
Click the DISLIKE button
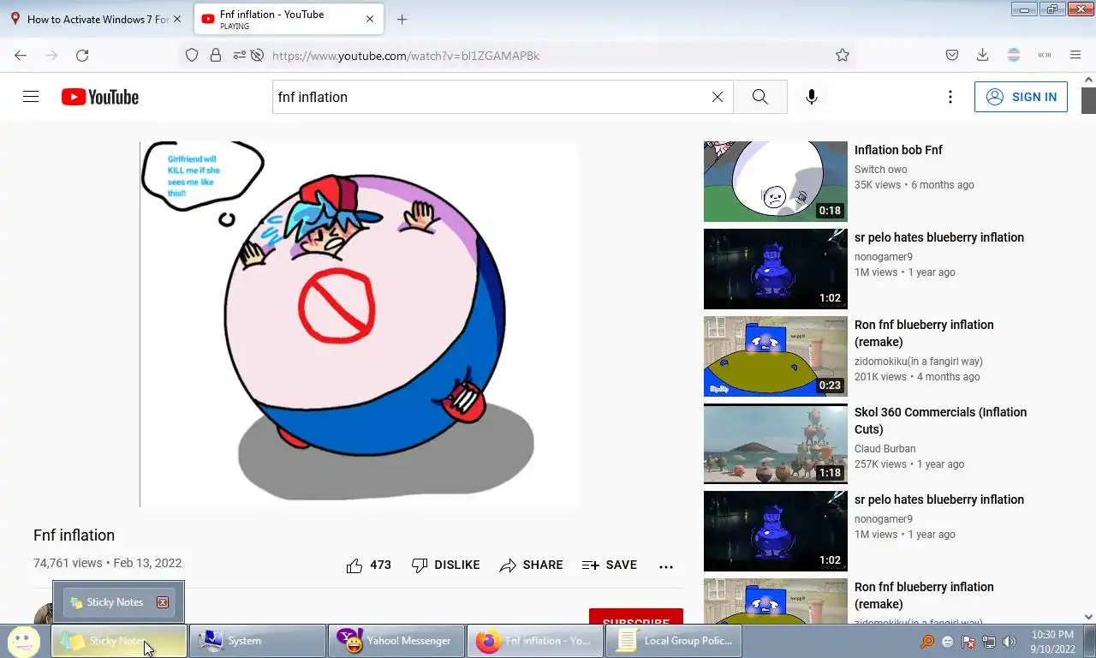click(x=445, y=565)
